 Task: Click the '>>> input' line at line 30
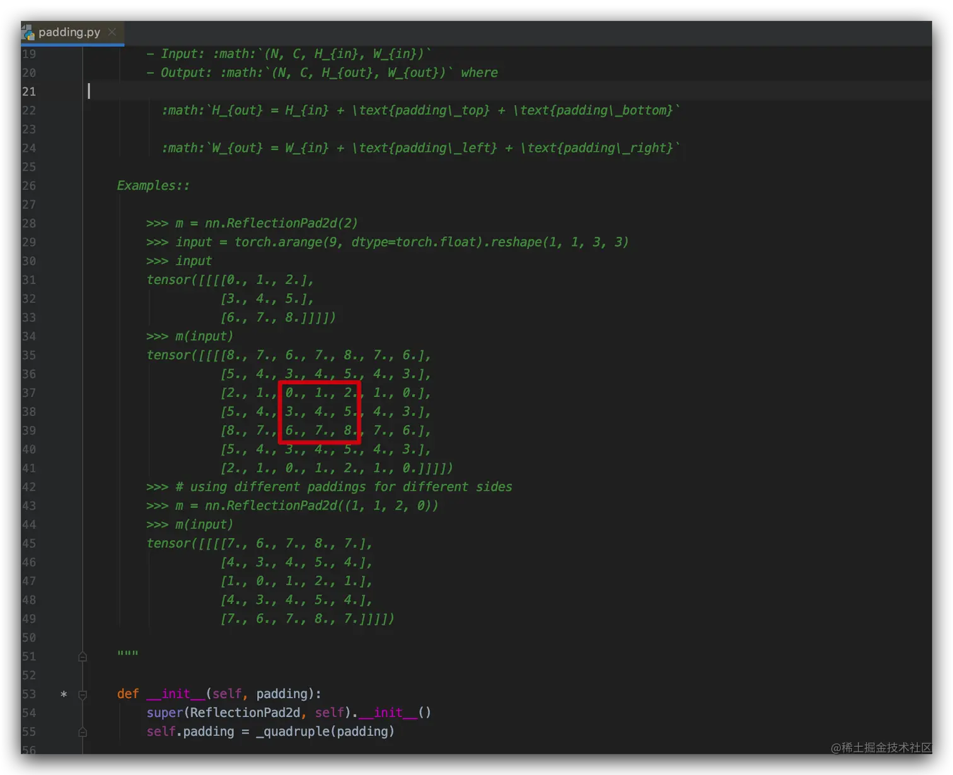(178, 261)
